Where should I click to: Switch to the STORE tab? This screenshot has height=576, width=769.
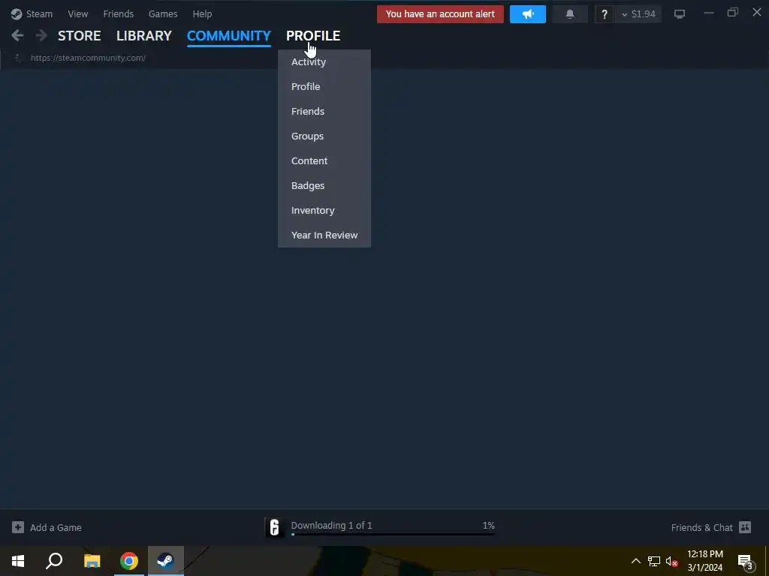tap(80, 35)
